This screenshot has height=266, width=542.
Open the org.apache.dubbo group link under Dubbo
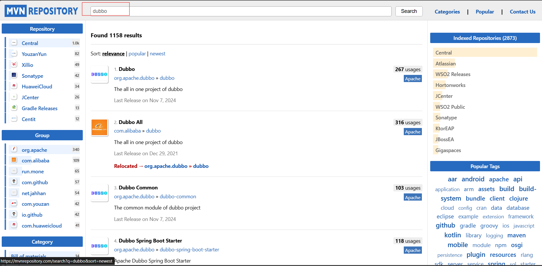(134, 78)
